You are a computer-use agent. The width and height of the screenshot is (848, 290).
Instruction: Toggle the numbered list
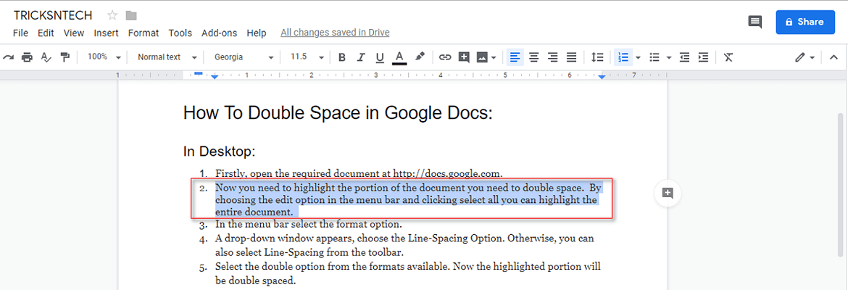[623, 57]
